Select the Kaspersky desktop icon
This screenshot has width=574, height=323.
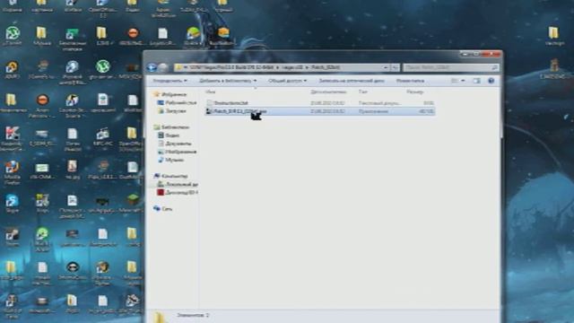click(12, 139)
